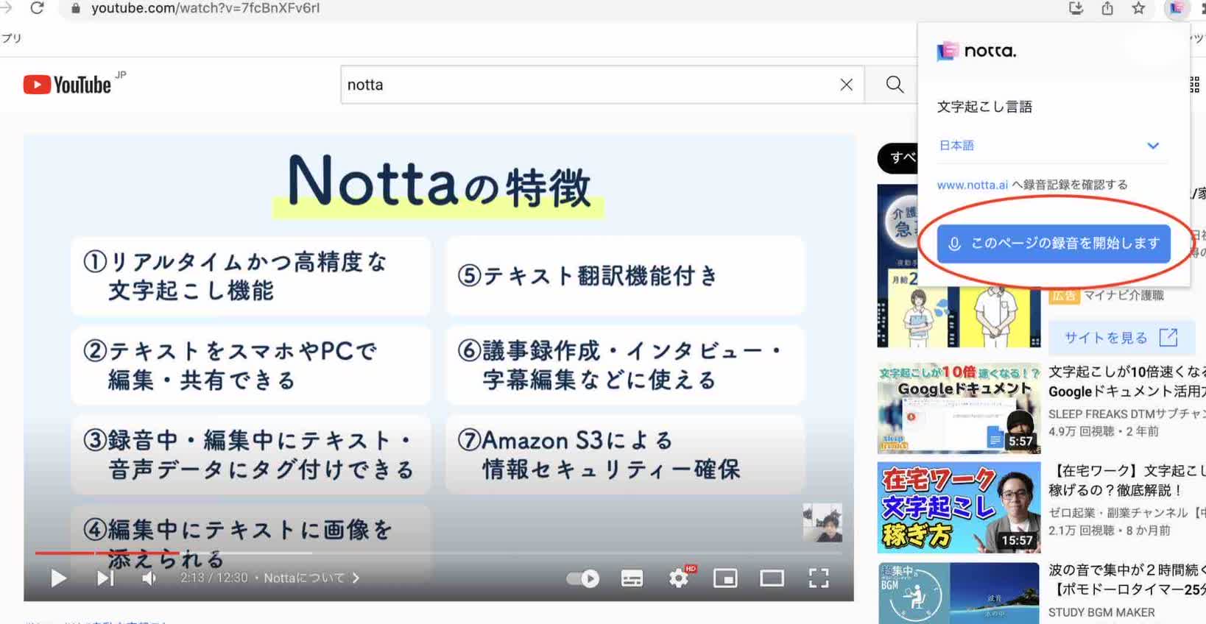Turn on subtitles in the player
Screen dimensions: 1206x624
click(x=632, y=578)
